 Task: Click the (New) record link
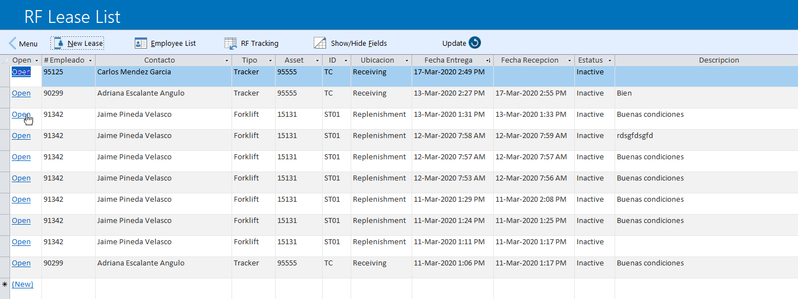click(x=22, y=284)
